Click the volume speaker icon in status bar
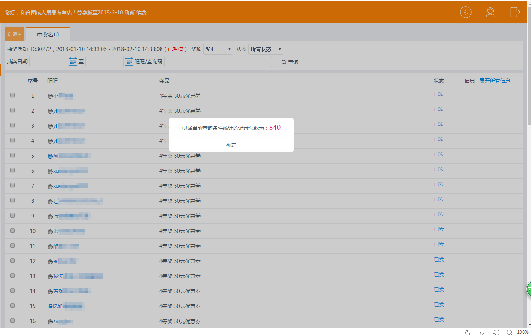Viewport: 531px width, 336px height. coord(496,332)
